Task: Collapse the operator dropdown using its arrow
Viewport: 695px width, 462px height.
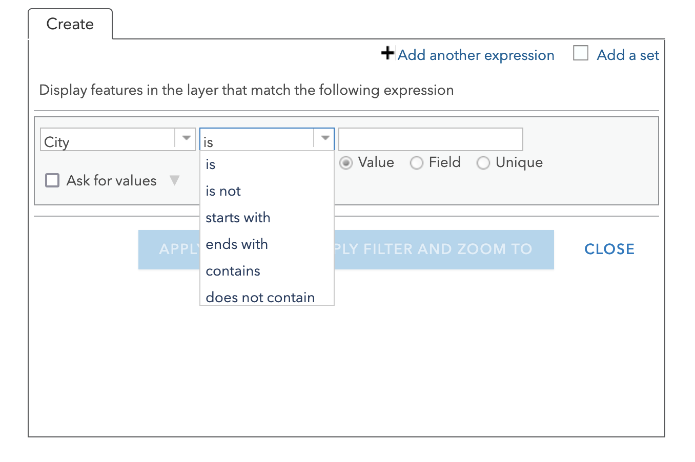Action: click(x=324, y=138)
